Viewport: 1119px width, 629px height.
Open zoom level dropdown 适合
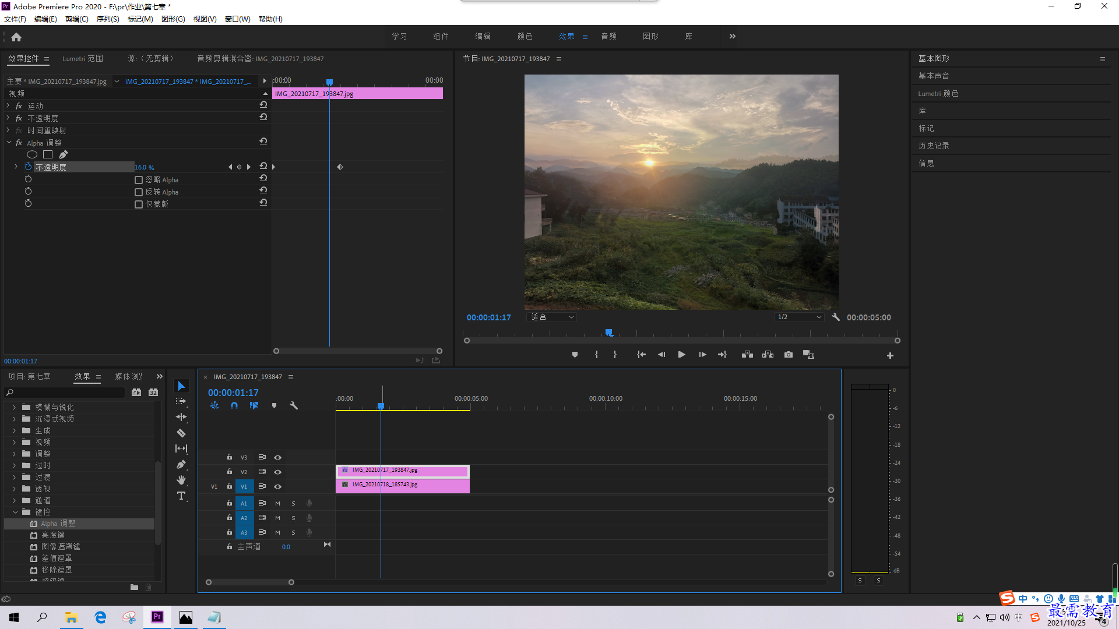(x=551, y=317)
